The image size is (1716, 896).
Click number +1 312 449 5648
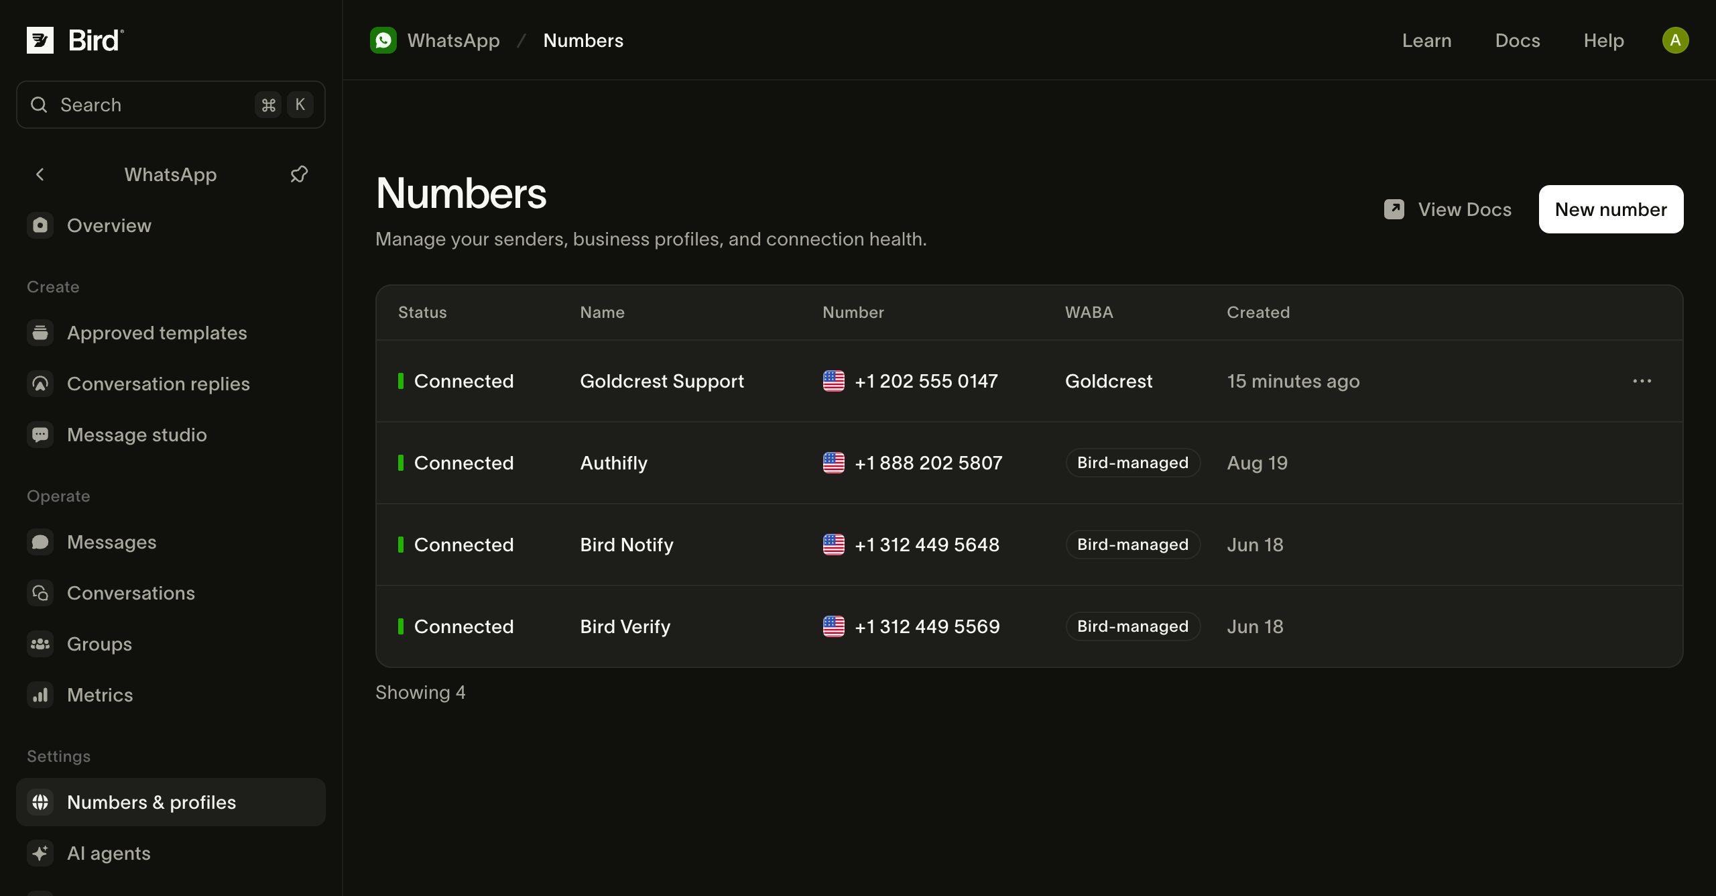[x=927, y=545]
